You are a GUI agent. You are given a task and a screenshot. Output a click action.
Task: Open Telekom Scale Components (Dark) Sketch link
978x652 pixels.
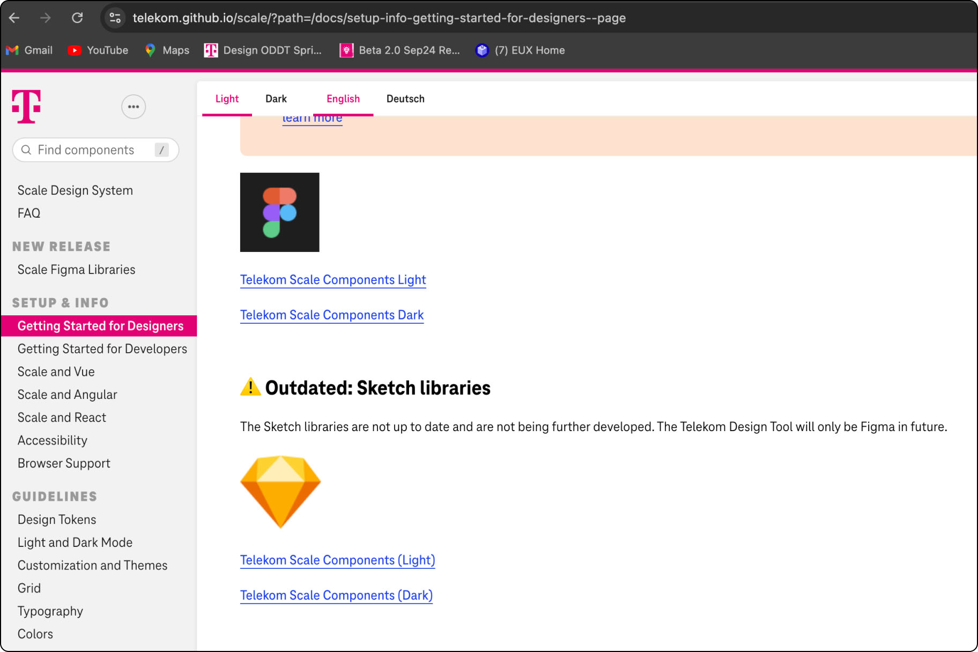[336, 596]
